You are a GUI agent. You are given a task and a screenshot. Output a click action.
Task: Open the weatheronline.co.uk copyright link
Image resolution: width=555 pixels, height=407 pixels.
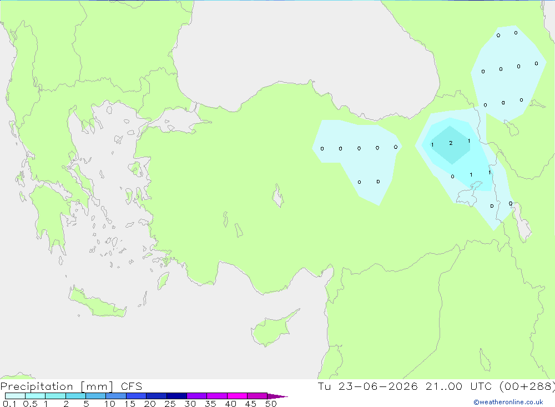pos(508,402)
